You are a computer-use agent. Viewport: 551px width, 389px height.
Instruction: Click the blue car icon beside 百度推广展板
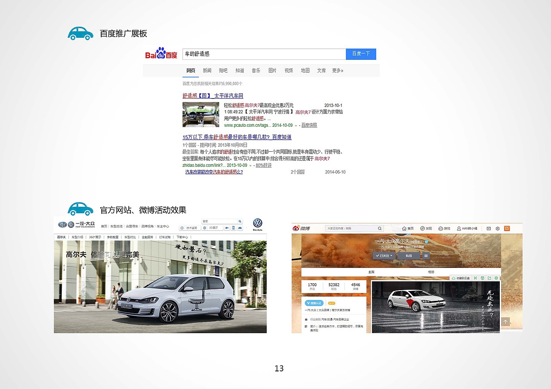click(x=80, y=33)
